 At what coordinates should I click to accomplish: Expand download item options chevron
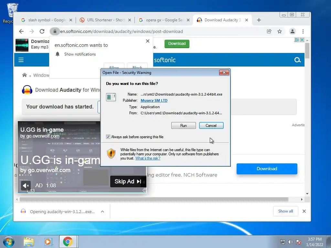pos(102,212)
